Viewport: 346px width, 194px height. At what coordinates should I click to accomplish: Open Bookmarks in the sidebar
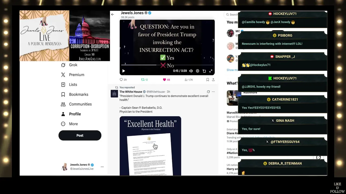pos(75,94)
